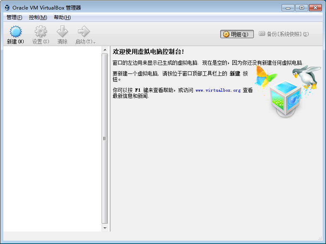
Task: Open 设置 (Settings) gear icon
Action: (x=41, y=32)
